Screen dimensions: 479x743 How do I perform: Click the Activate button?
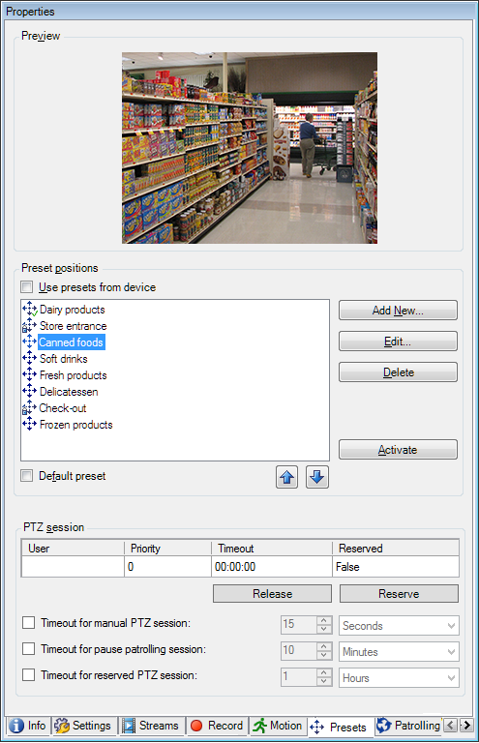click(398, 450)
